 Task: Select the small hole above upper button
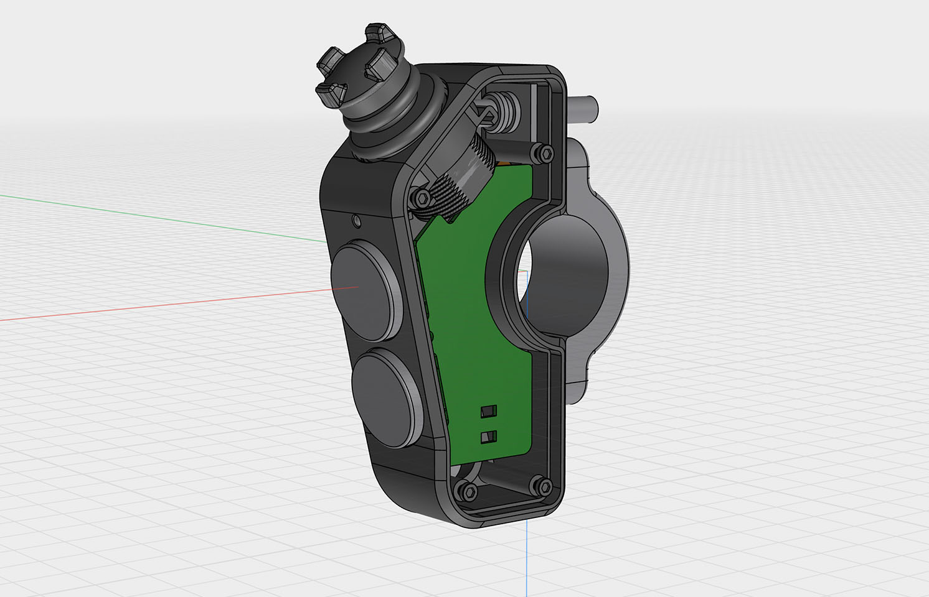click(x=356, y=220)
